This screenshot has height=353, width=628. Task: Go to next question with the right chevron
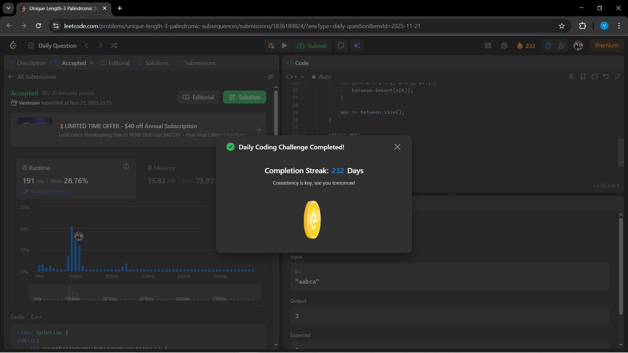click(x=99, y=45)
